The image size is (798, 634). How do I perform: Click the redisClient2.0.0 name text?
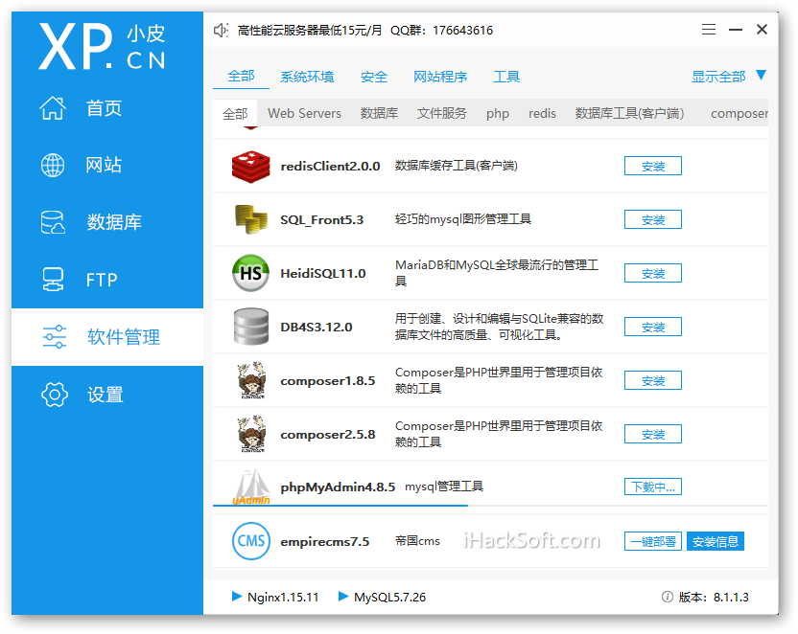click(x=330, y=166)
